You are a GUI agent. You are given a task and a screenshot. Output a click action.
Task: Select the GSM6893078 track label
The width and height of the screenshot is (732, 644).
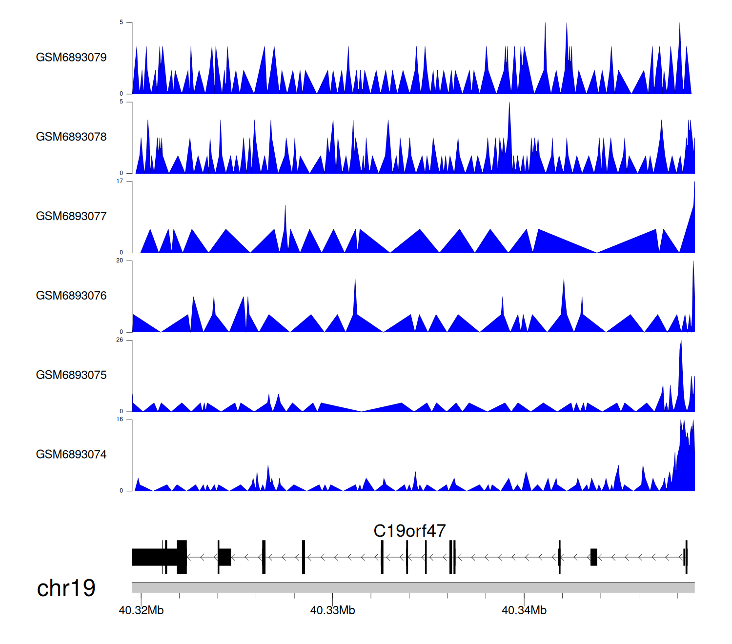(x=71, y=137)
